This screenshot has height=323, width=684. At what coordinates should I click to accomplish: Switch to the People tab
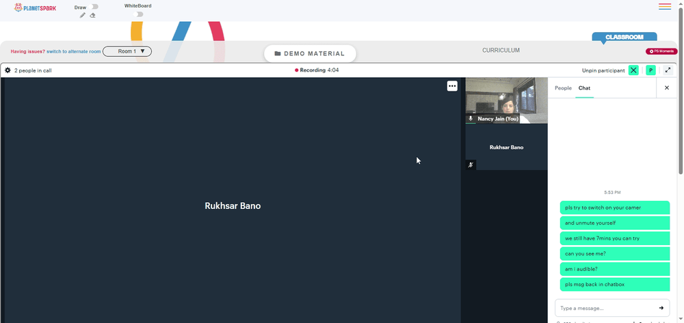[x=563, y=88]
